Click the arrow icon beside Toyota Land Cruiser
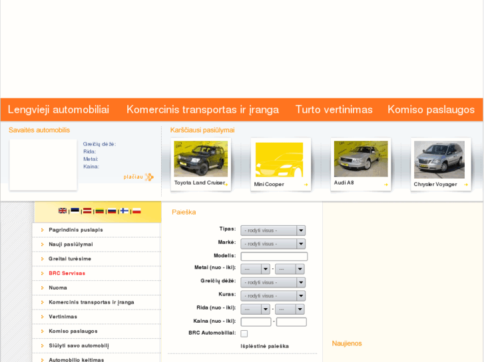484x362 pixels. pos(226,184)
